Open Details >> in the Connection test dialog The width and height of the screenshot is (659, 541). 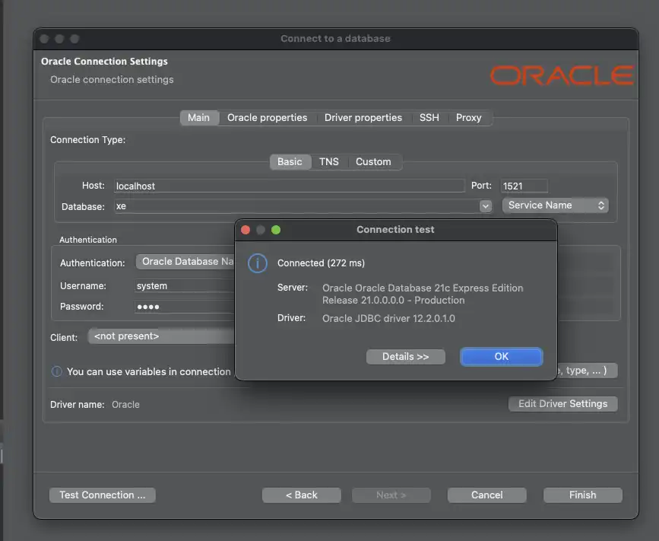pyautogui.click(x=406, y=357)
